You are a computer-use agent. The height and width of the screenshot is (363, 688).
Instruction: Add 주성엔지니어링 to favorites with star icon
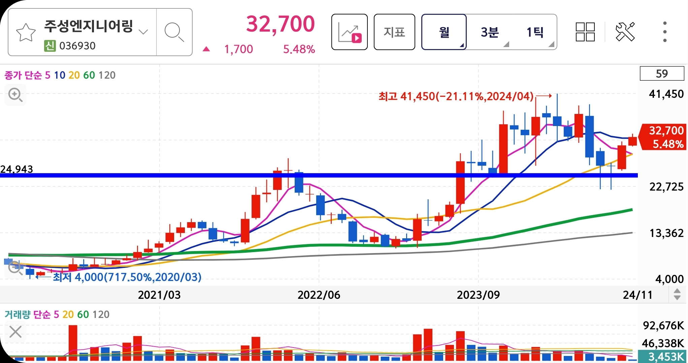coord(26,33)
